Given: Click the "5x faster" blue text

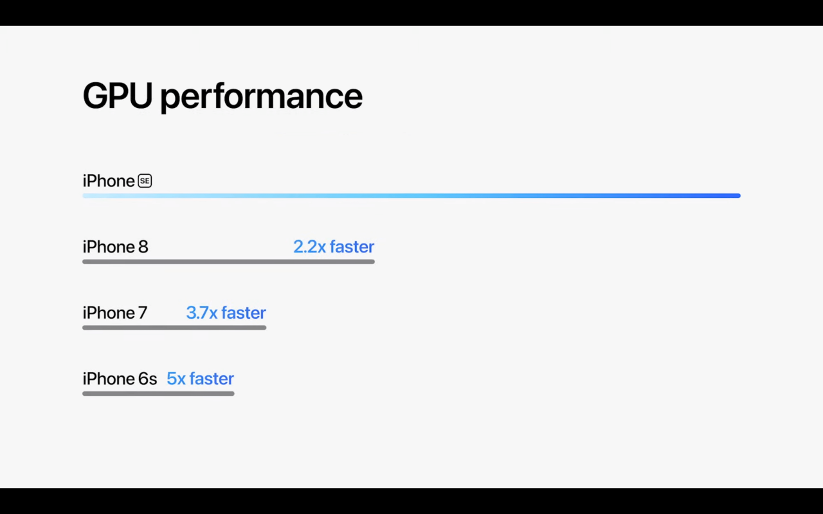Looking at the screenshot, I should click(x=200, y=379).
